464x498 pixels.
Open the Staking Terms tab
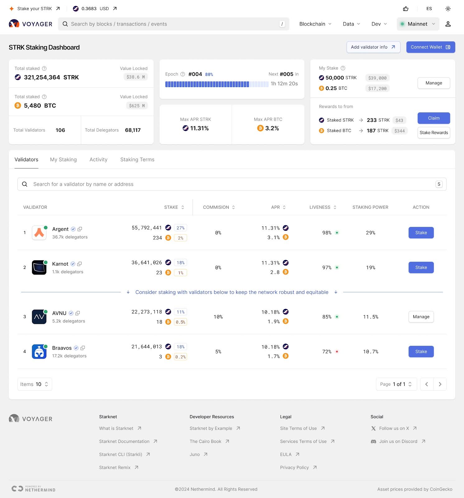click(137, 160)
